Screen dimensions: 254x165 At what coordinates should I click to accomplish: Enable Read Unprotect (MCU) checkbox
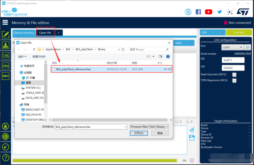pyautogui.click(x=234, y=75)
